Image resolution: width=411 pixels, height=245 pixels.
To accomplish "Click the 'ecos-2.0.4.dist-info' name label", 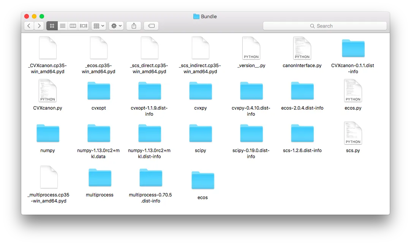I will pyautogui.click(x=302, y=108).
